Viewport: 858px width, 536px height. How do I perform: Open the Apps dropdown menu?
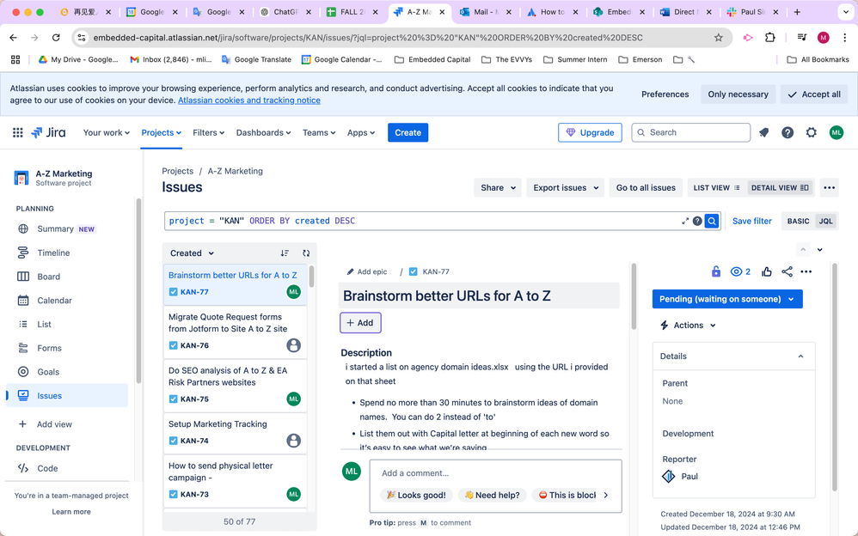(360, 132)
